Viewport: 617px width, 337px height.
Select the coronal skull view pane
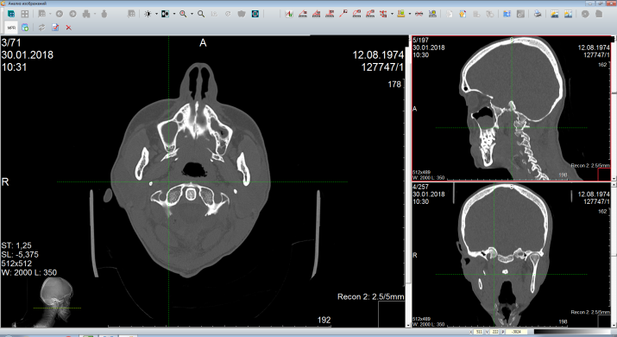(511, 255)
